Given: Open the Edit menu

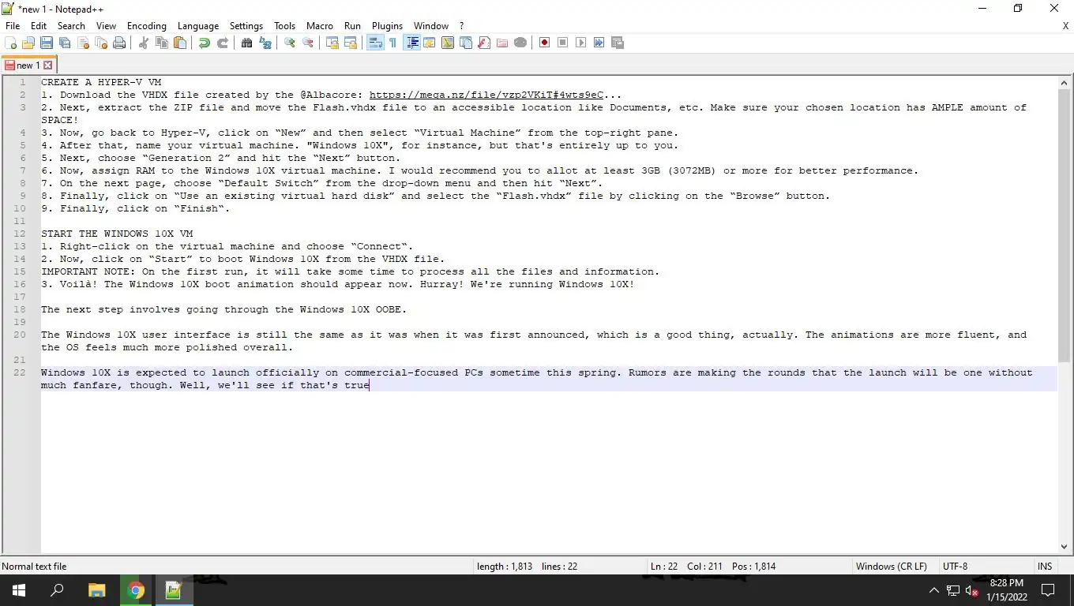Looking at the screenshot, I should coord(39,26).
